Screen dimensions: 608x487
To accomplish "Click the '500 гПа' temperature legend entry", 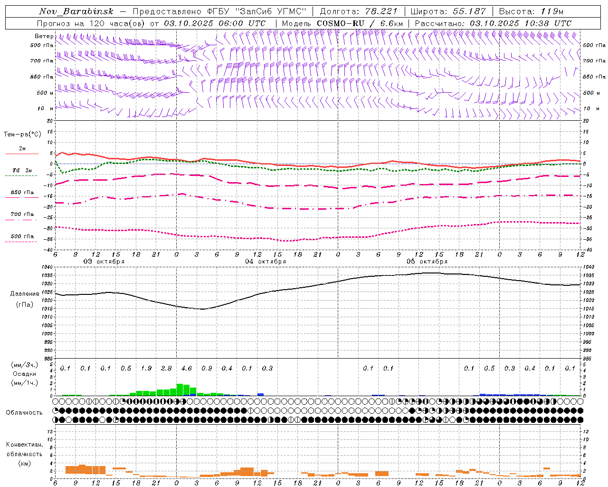I will [x=22, y=236].
